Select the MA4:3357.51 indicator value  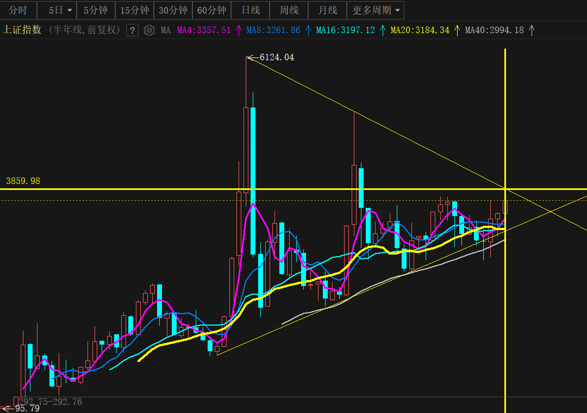(x=204, y=30)
